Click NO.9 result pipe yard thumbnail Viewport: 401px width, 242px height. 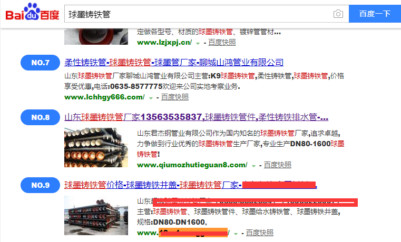(x=96, y=216)
